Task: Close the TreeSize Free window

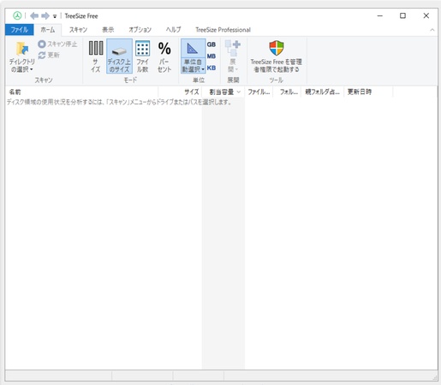Action: click(x=426, y=16)
